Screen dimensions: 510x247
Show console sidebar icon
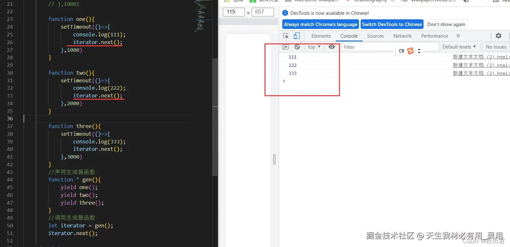[x=285, y=47]
